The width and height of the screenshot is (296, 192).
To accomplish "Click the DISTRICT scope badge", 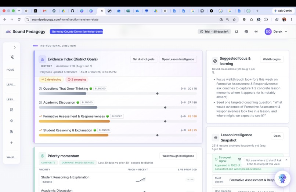I will [x=46, y=66].
